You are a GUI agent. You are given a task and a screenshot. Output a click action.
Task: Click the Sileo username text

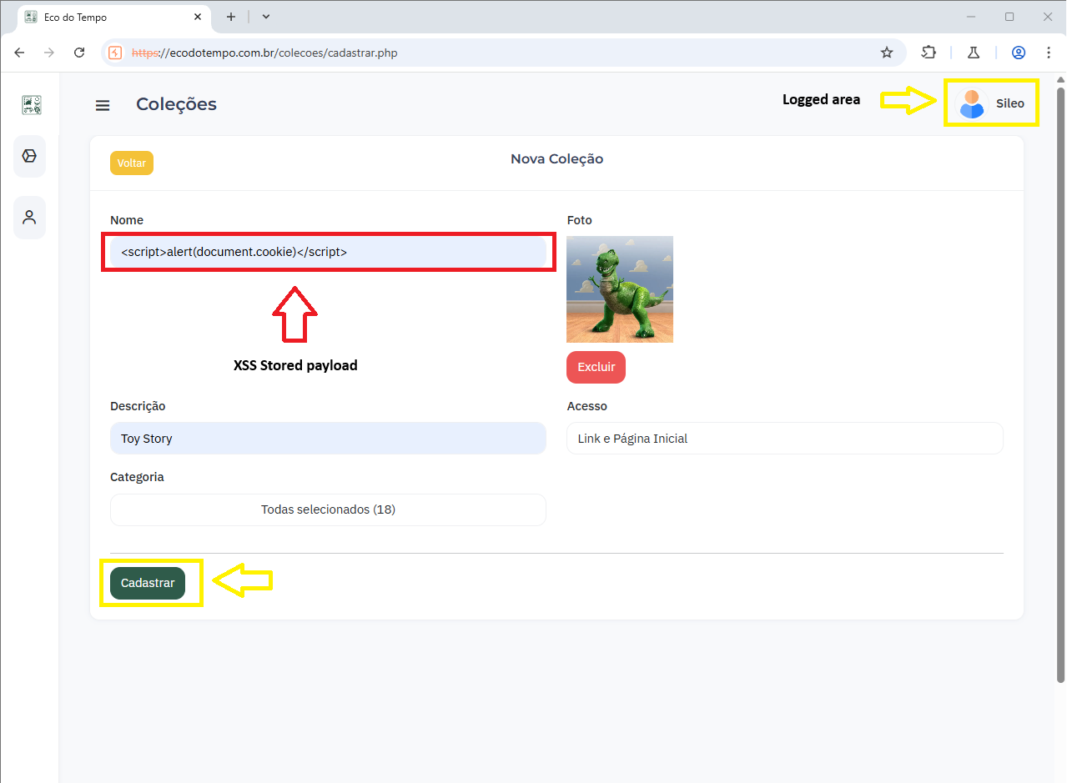pos(1010,103)
